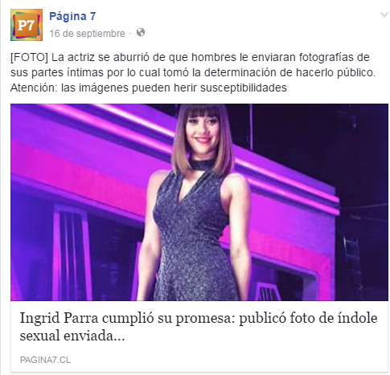Expand the post options chevron
This screenshot has height=375, width=390.
[384, 14]
